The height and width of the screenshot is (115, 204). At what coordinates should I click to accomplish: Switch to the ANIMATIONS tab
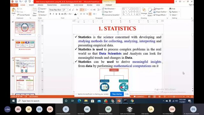pos(65,5)
